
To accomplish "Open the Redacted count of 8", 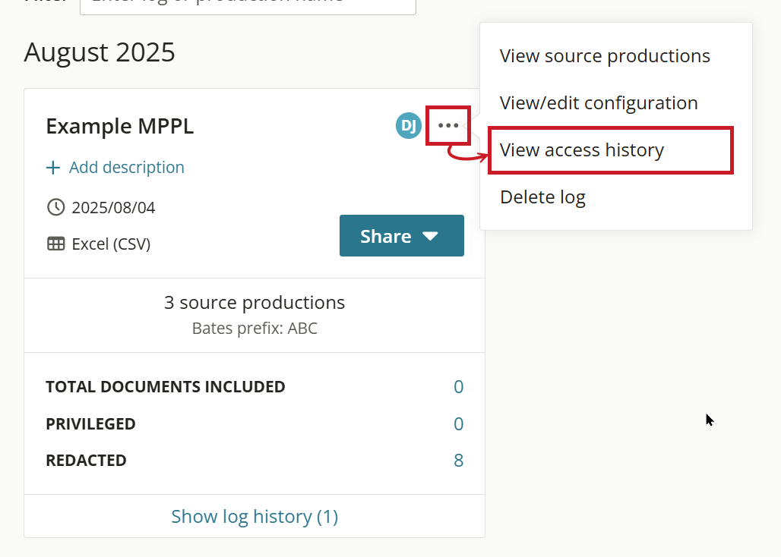I will coord(458,461).
